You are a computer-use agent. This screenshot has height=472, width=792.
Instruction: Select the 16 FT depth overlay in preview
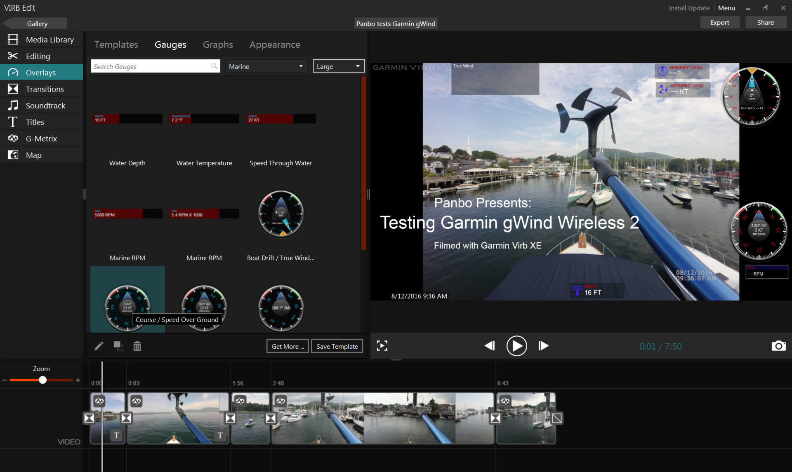[597, 291]
